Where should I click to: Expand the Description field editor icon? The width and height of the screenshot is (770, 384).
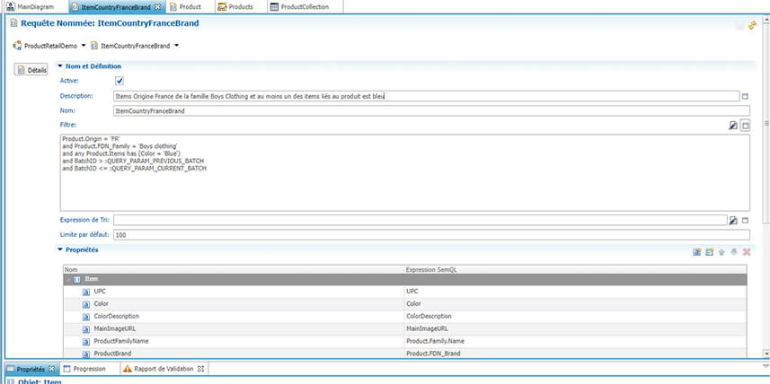(745, 95)
